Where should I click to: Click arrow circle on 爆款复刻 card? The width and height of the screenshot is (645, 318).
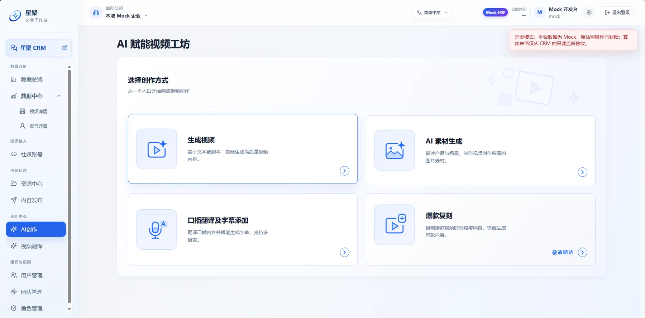coord(582,253)
